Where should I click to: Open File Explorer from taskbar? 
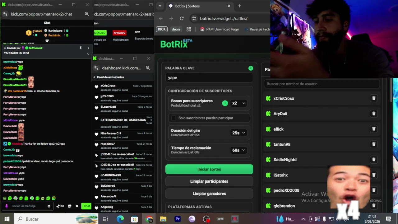tap(163, 219)
